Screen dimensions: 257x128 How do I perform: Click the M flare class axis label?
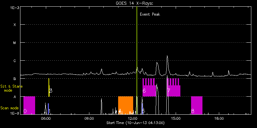[15, 43]
